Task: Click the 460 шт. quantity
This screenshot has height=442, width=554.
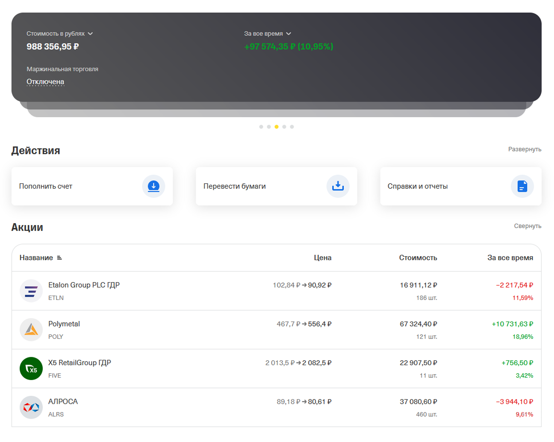Action: coord(427,414)
